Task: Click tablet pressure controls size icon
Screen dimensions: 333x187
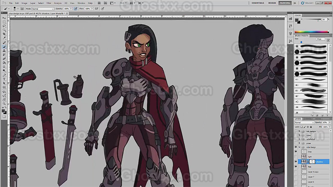Action: coord(103,9)
